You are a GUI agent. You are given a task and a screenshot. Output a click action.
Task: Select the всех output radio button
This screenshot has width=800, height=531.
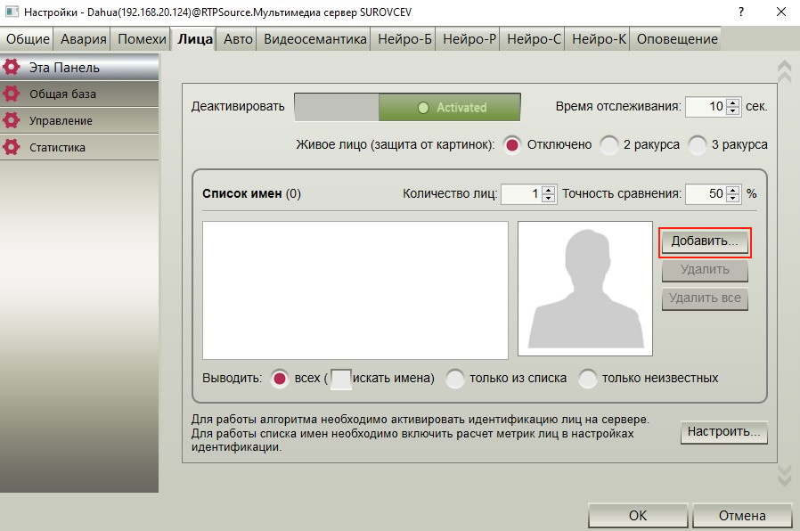coord(279,379)
